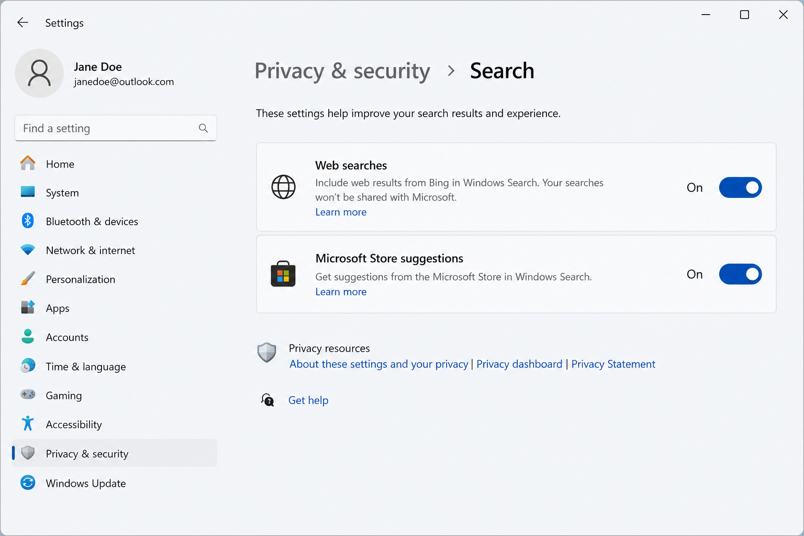Screen dimensions: 804x536
Task: Click the Microsoft Store bag icon
Action: click(283, 274)
